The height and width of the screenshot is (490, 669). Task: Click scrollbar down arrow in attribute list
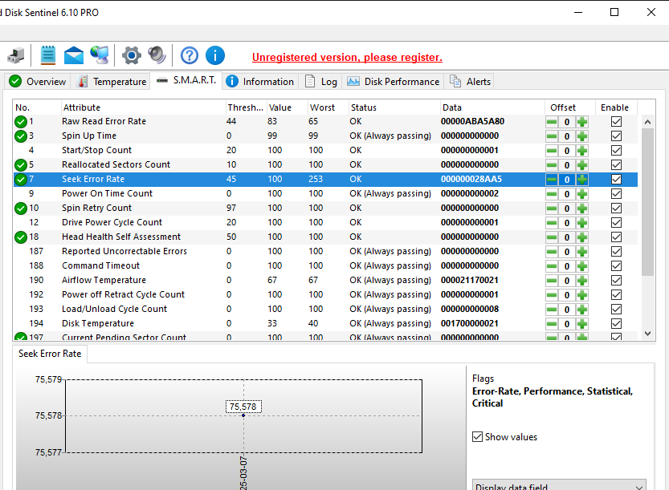647,334
